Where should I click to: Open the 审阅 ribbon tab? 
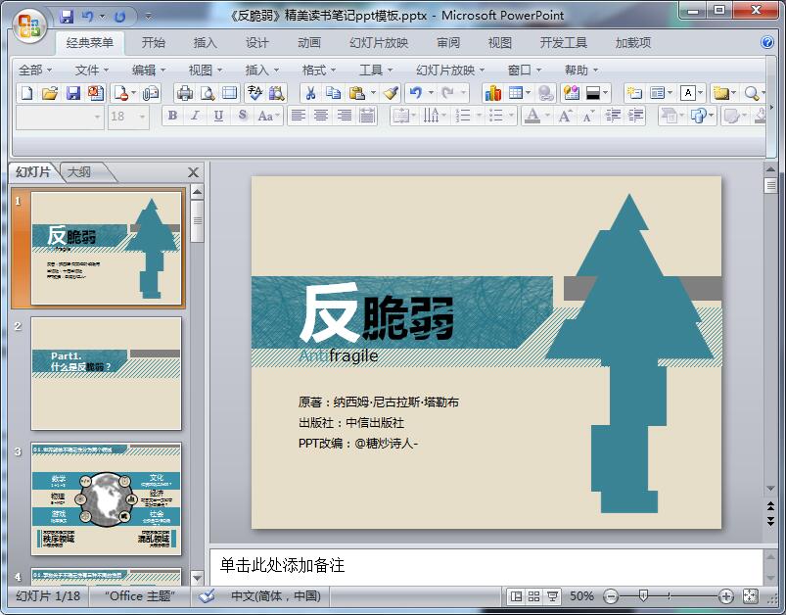click(x=448, y=43)
